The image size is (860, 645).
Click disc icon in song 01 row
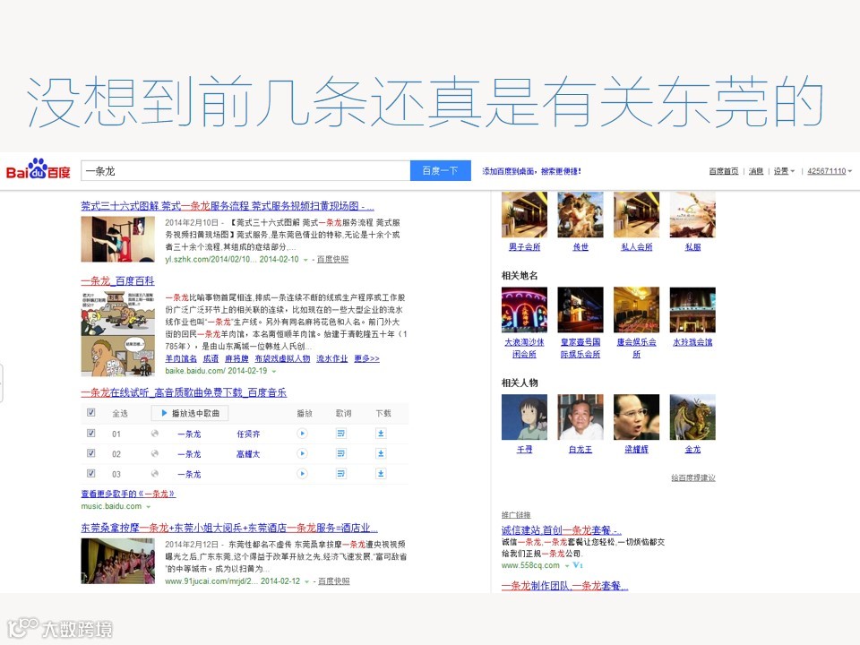(155, 434)
